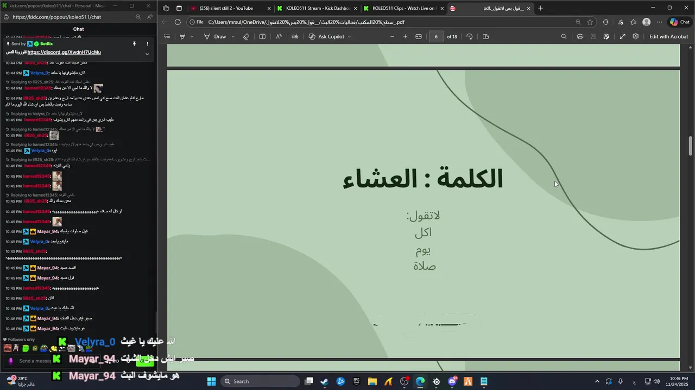Show hidden system tray icons
The height and width of the screenshot is (390, 695).
click(x=597, y=381)
